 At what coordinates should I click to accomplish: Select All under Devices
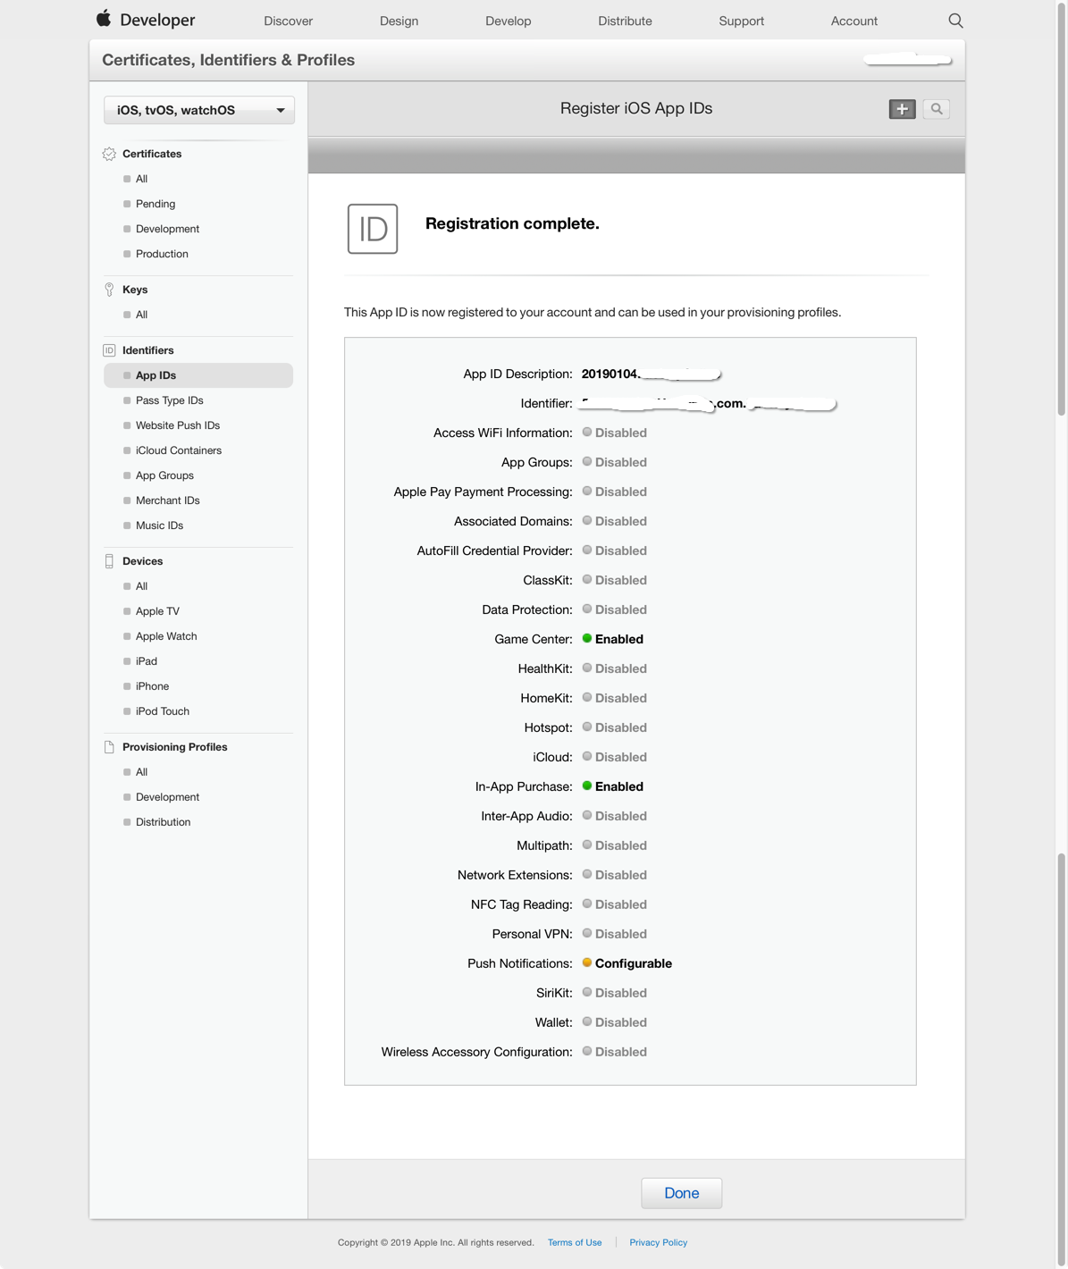coord(141,586)
